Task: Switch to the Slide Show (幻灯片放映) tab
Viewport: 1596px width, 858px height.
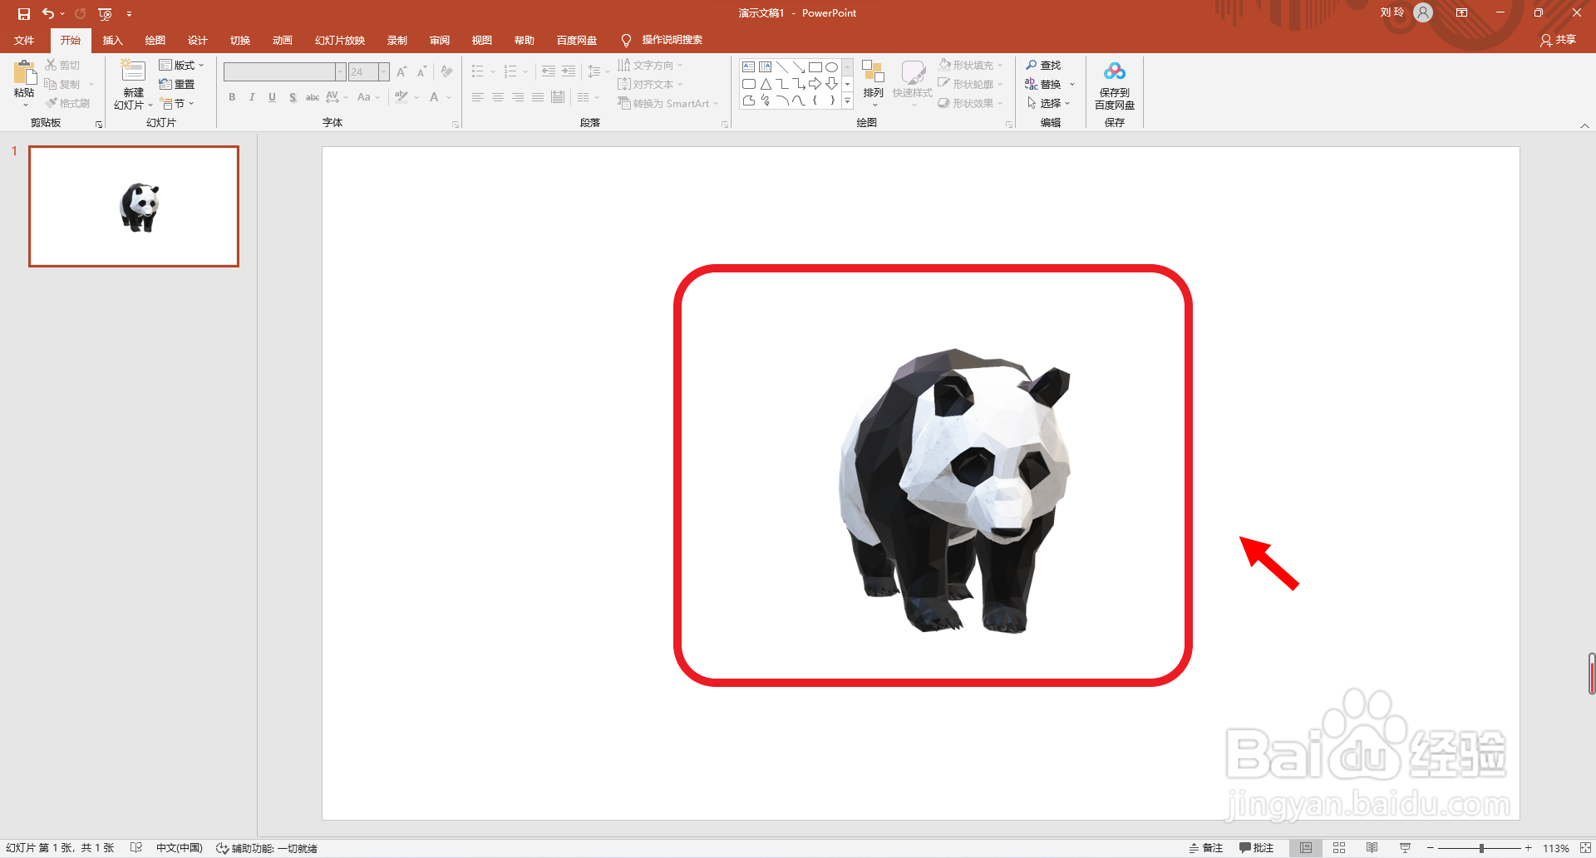Action: tap(340, 41)
